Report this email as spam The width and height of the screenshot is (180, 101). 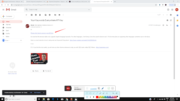point(36,15)
